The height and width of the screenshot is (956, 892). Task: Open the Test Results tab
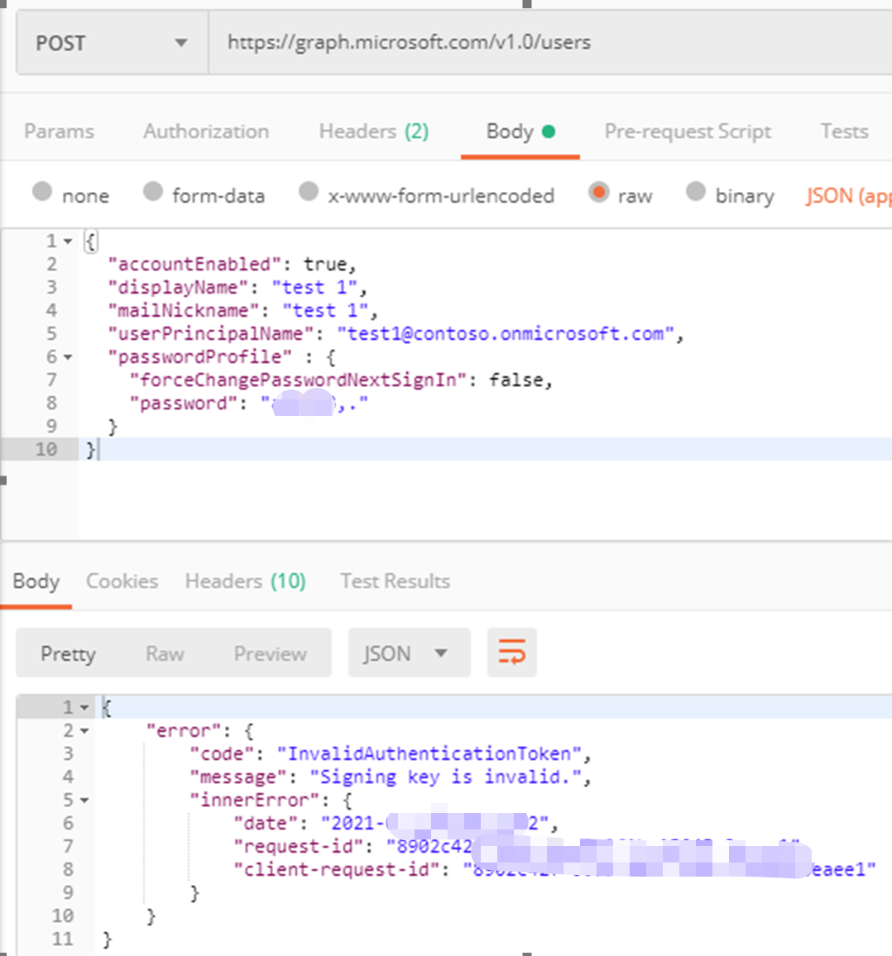[x=395, y=581]
